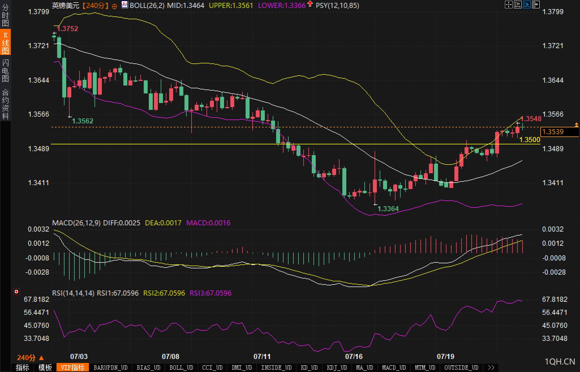Screen dimensions: 580x372
Task: Open the 240分 timeframe dropdown at bottom
Action: (x=30, y=358)
